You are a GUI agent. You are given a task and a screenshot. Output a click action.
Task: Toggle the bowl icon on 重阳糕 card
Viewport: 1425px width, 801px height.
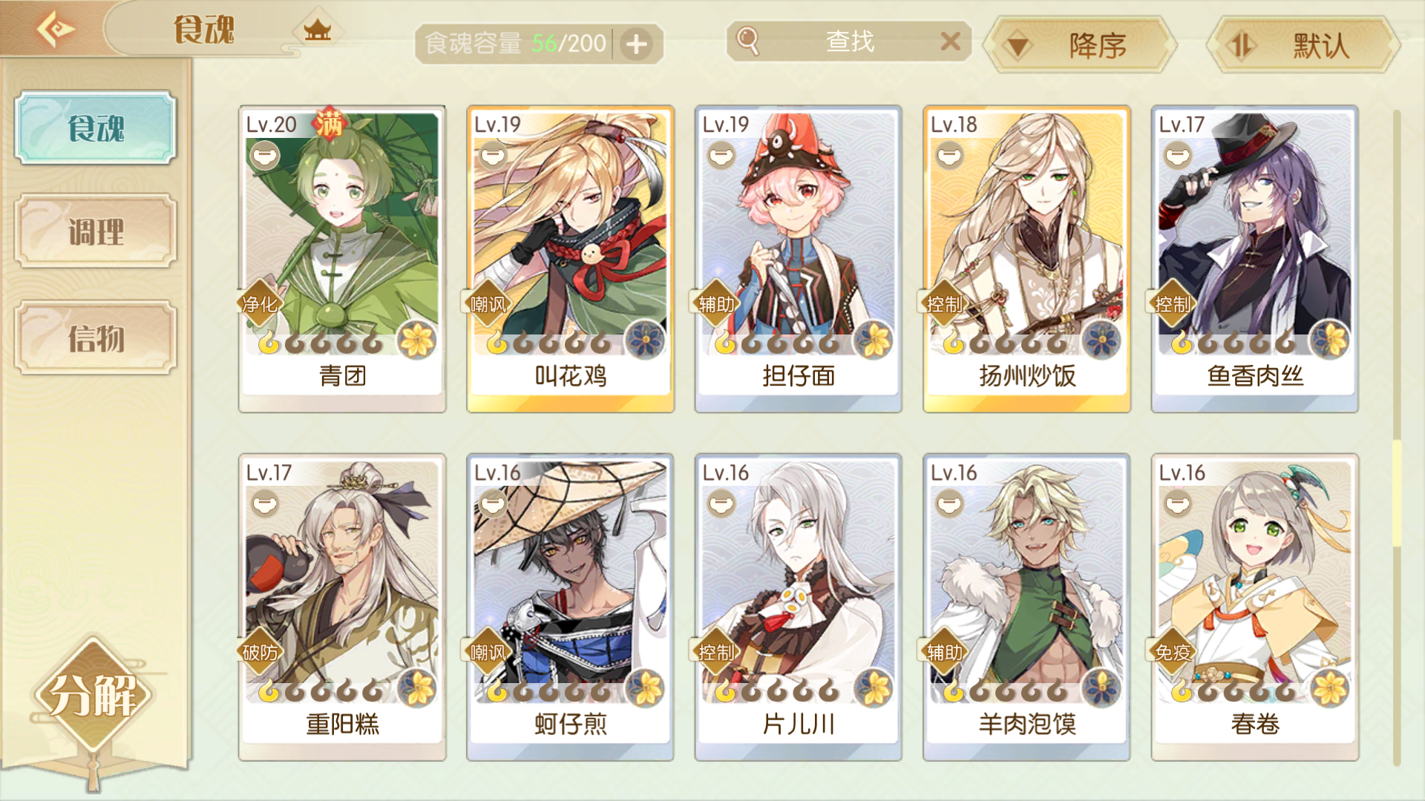click(x=265, y=505)
